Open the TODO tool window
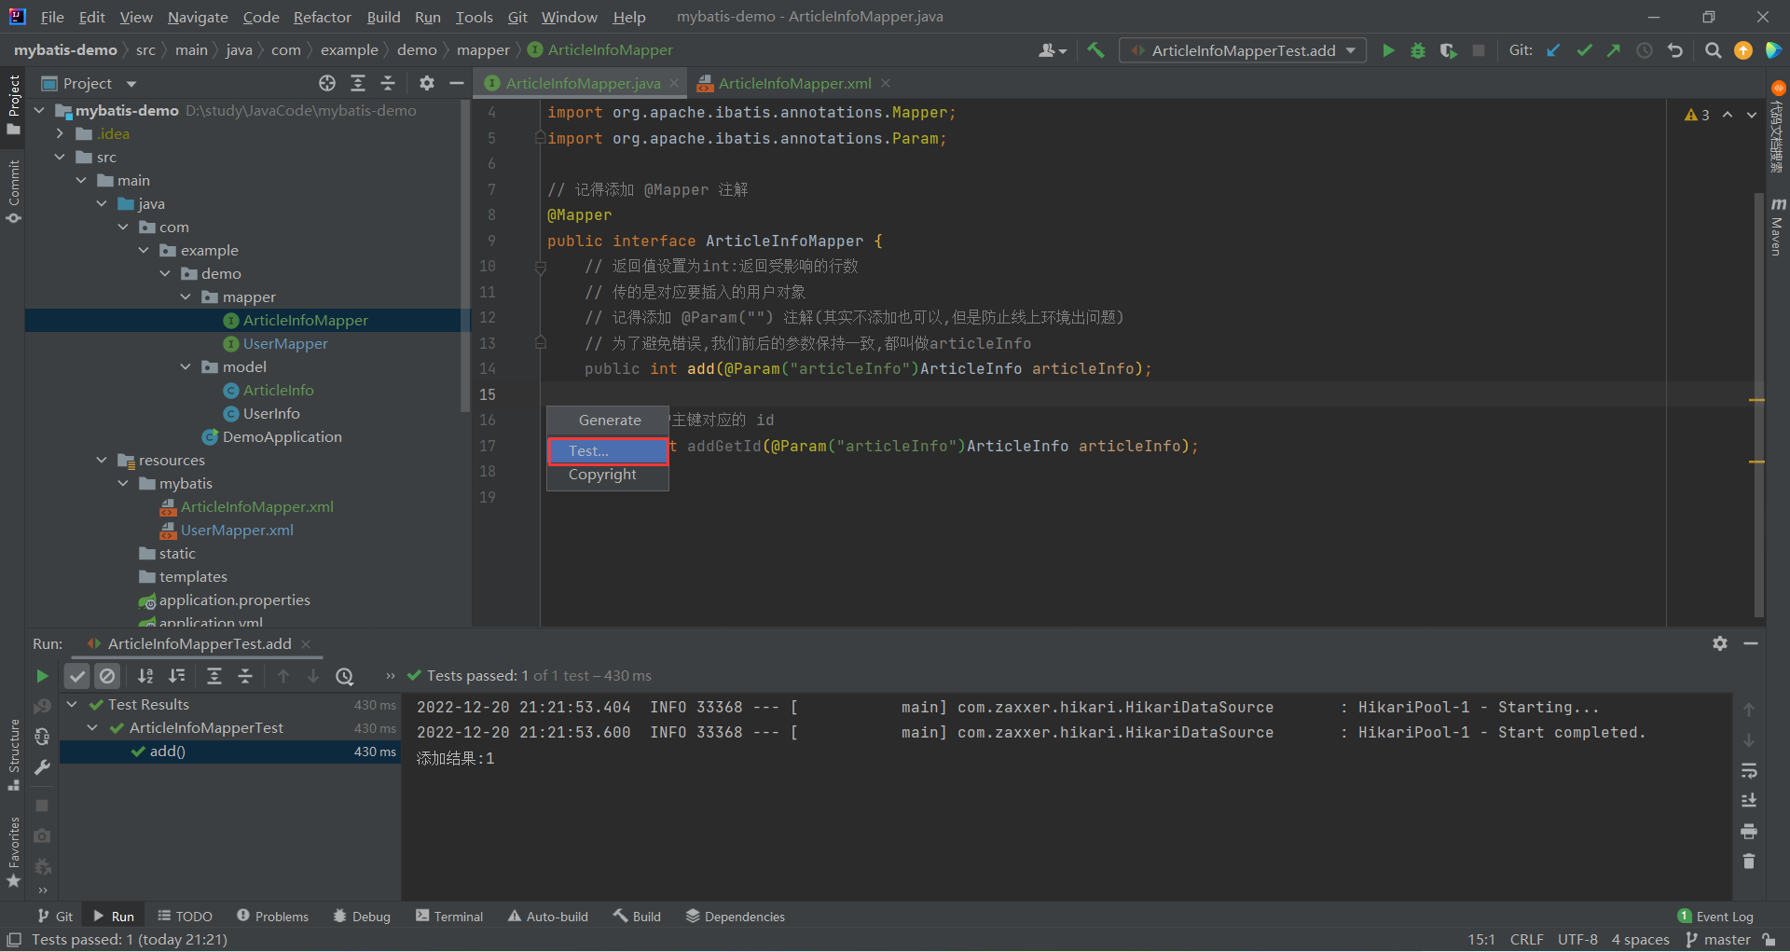The image size is (1790, 952). pos(185,917)
